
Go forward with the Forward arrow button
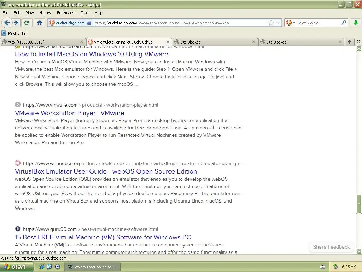coord(16,23)
